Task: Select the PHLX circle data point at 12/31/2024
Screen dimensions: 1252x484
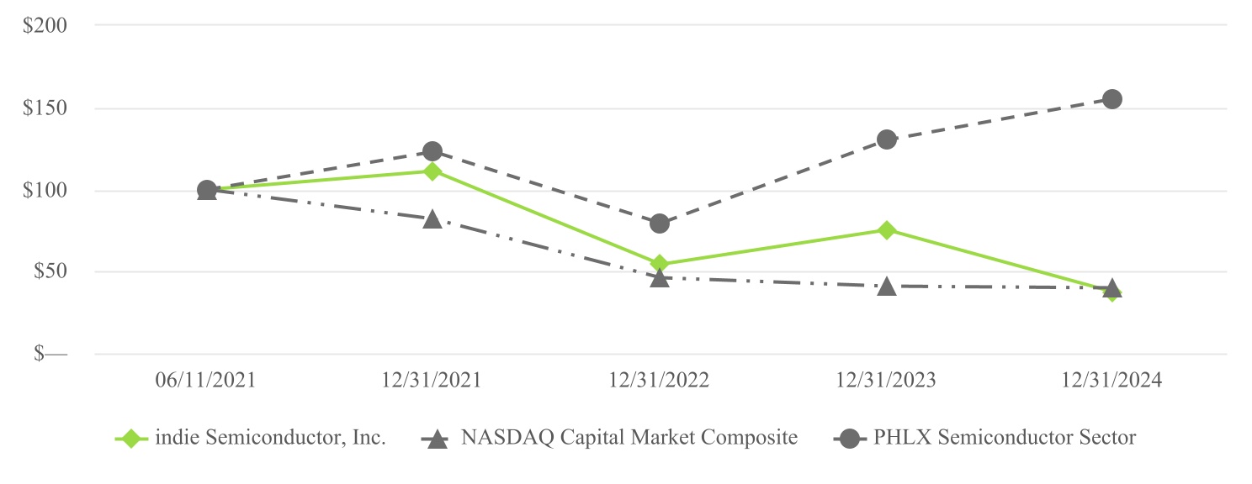Action: click(x=1112, y=99)
